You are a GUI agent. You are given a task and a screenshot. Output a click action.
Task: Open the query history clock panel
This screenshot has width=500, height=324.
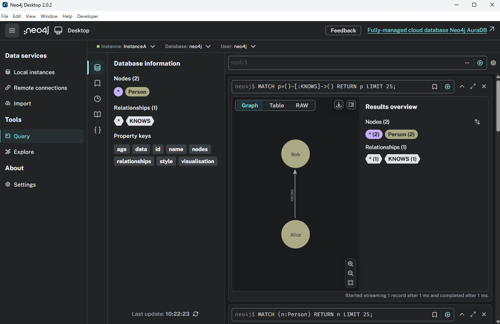click(97, 99)
